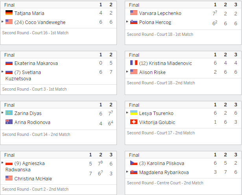Image resolution: width=242 pixels, height=195 pixels.
Task: Select Ekaterina Makarova's name
Action: point(36,63)
